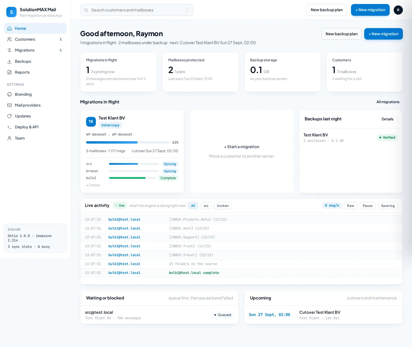Open the user avatar R
Screen dimensions: 412x347
(398, 10)
